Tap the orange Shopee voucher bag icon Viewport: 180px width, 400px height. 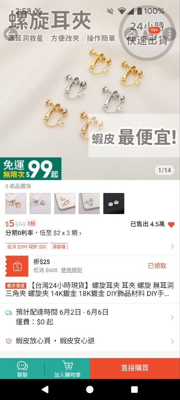click(x=17, y=266)
